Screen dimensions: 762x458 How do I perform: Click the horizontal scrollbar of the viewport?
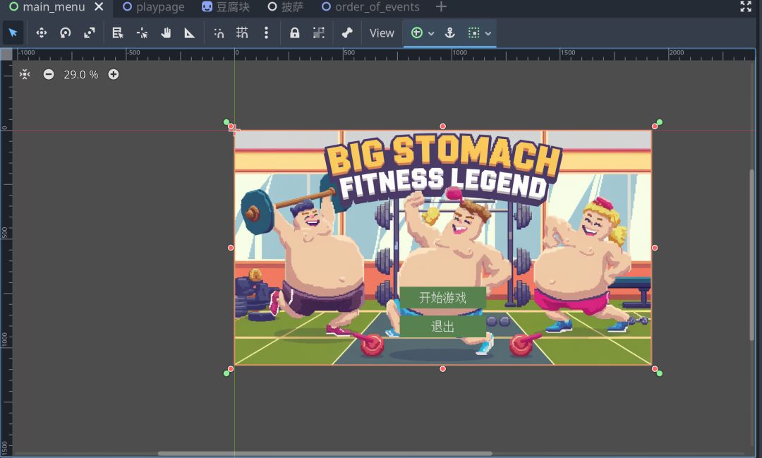tap(325, 453)
